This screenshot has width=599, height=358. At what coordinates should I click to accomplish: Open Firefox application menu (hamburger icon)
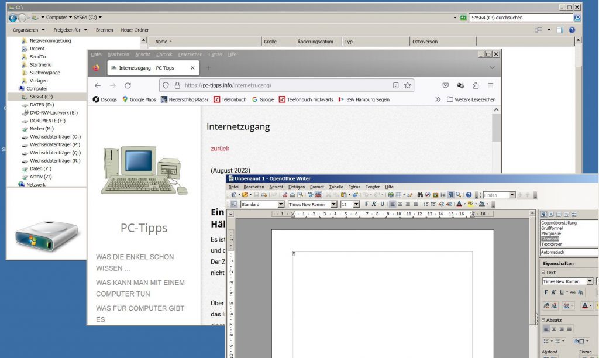coord(490,85)
